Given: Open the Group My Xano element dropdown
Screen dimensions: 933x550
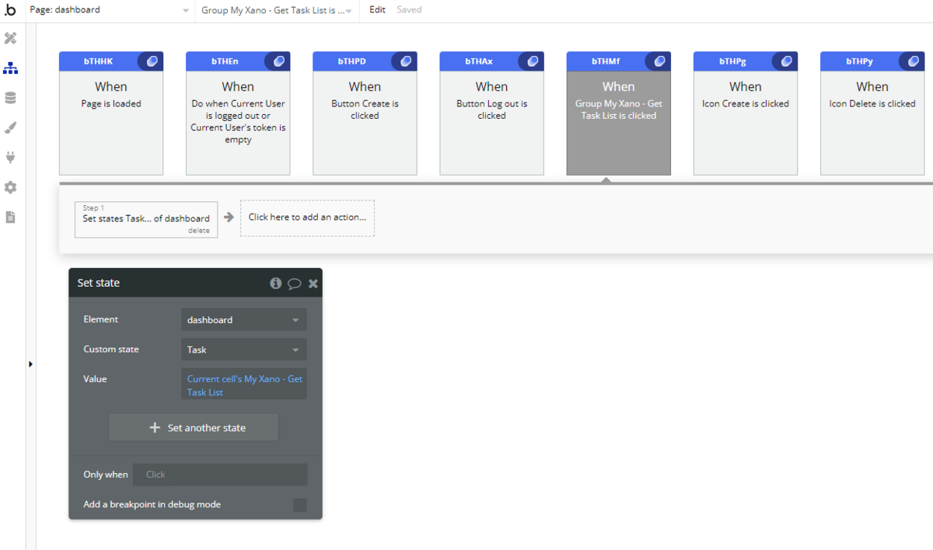Looking at the screenshot, I should (276, 10).
